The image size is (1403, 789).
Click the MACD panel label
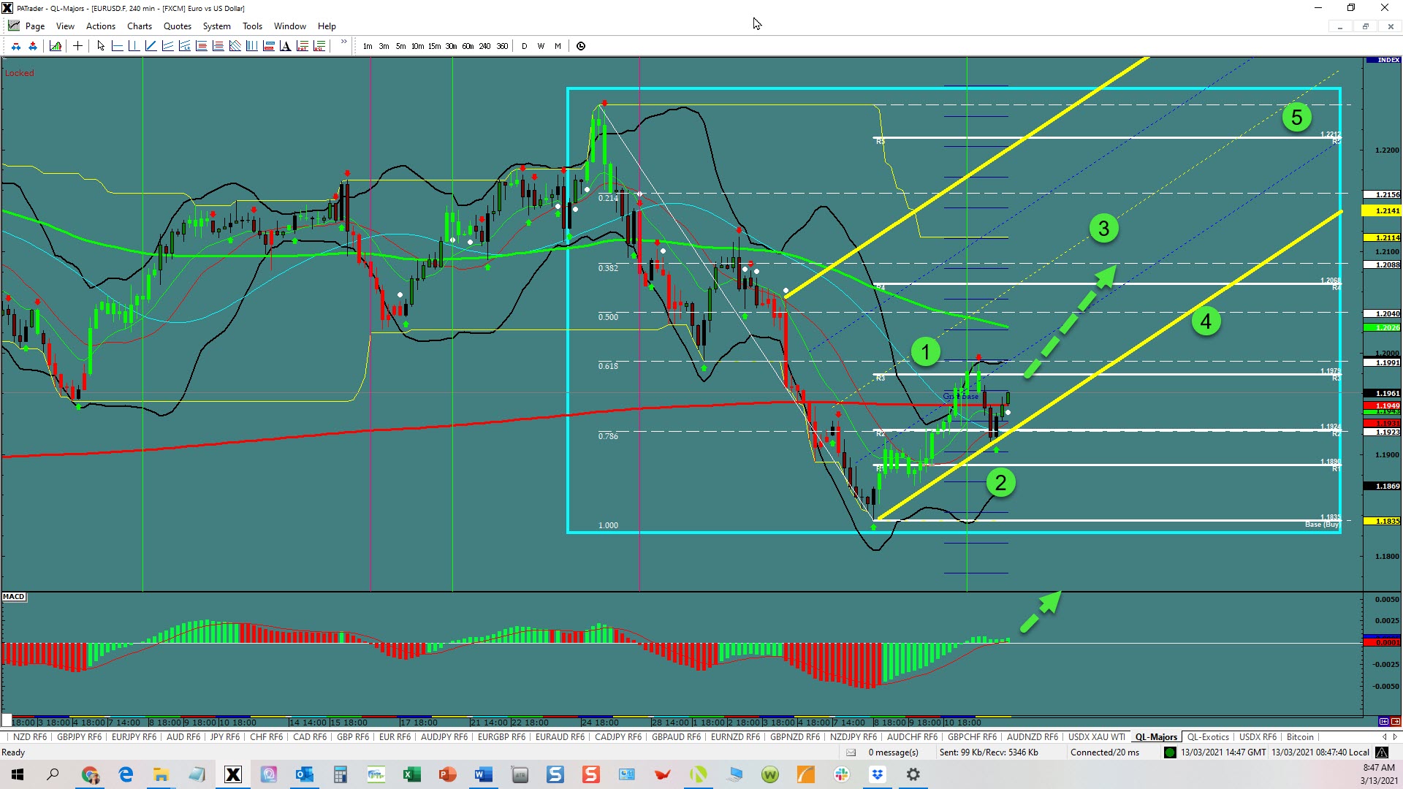(x=14, y=597)
